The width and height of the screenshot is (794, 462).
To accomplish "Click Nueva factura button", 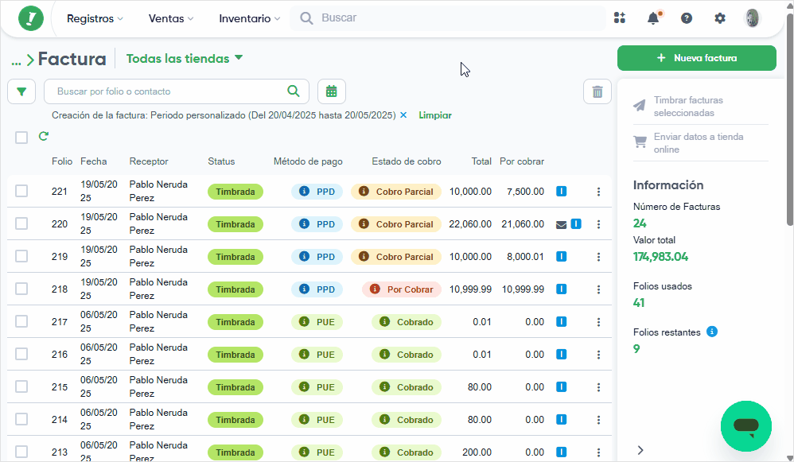I will (696, 58).
